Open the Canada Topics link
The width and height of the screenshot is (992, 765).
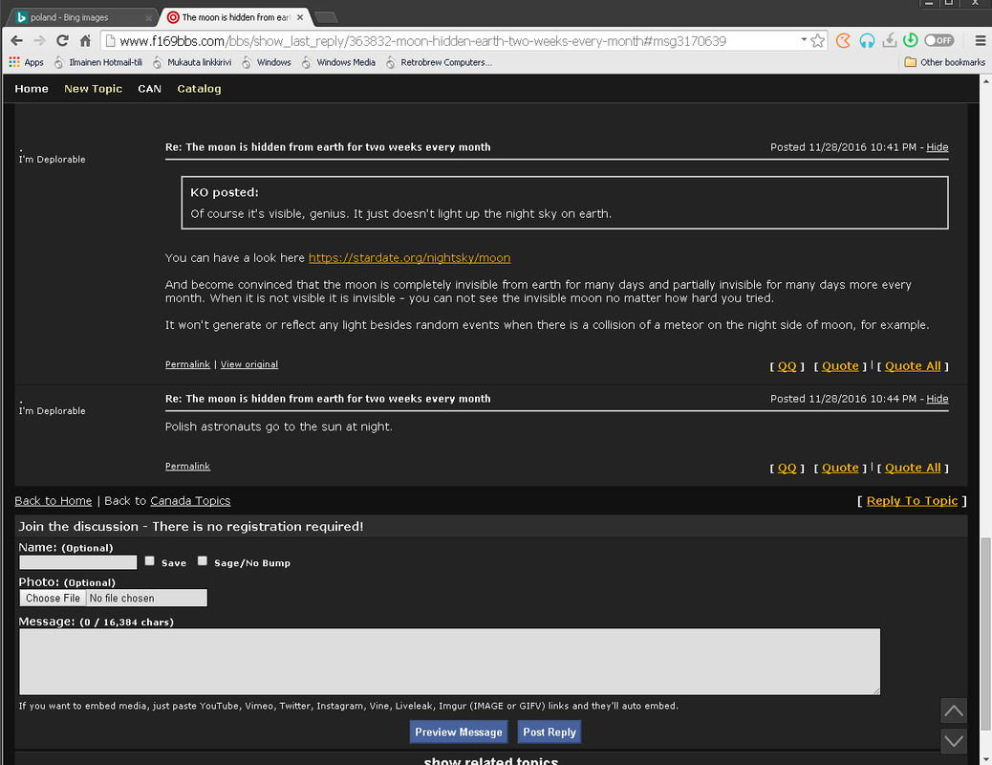(x=190, y=501)
